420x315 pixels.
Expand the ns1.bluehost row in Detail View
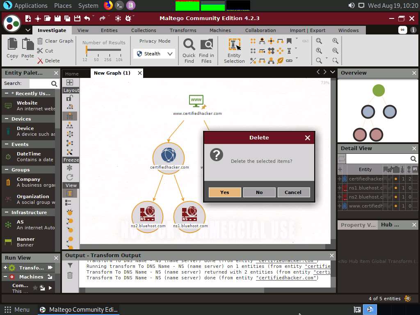[340, 188]
